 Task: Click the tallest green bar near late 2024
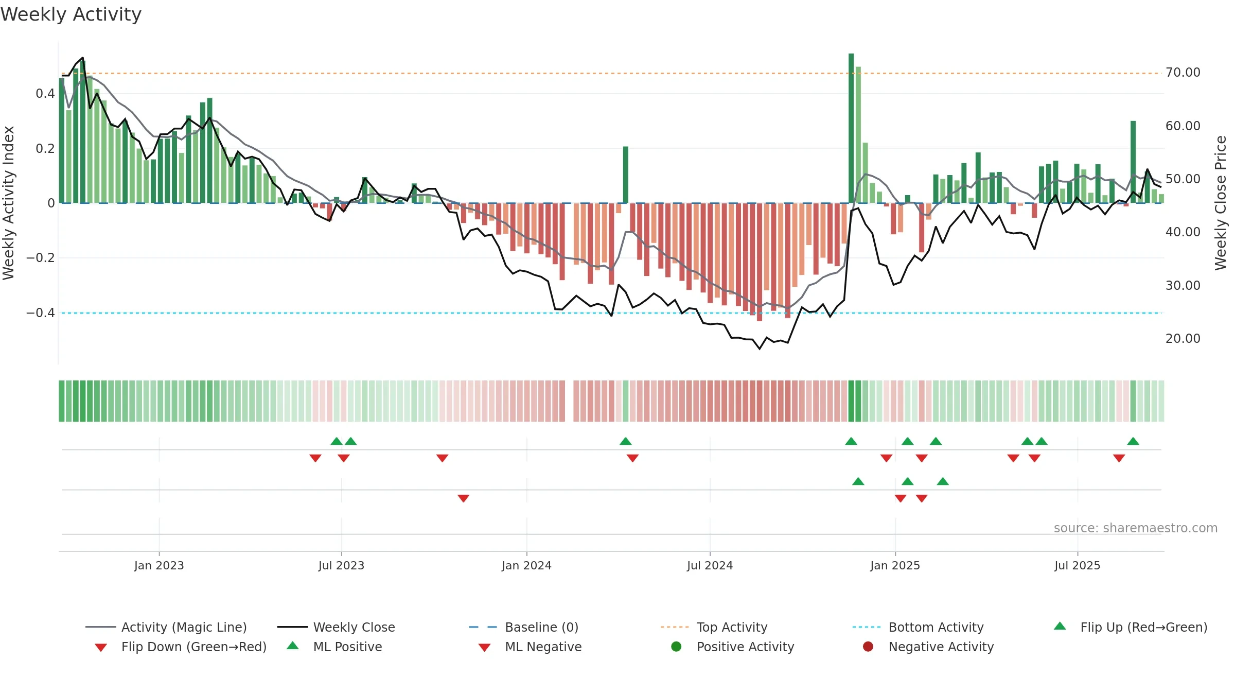(x=851, y=128)
